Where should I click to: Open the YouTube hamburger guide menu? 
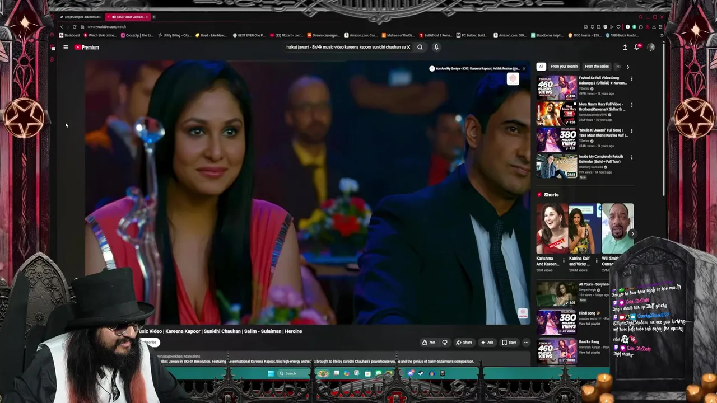66,48
